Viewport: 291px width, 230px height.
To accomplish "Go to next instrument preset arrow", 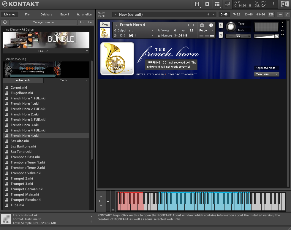I will pyautogui.click(x=194, y=25).
